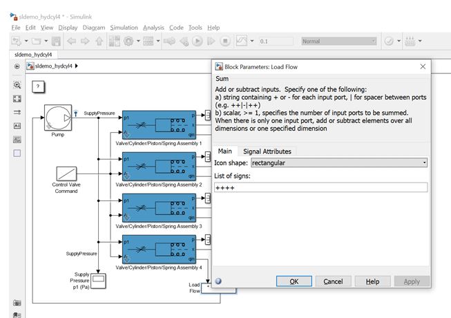Viewport: 451px width, 318px height.
Task: Click the Fast Restart toolbar icon
Action: (x=169, y=41)
